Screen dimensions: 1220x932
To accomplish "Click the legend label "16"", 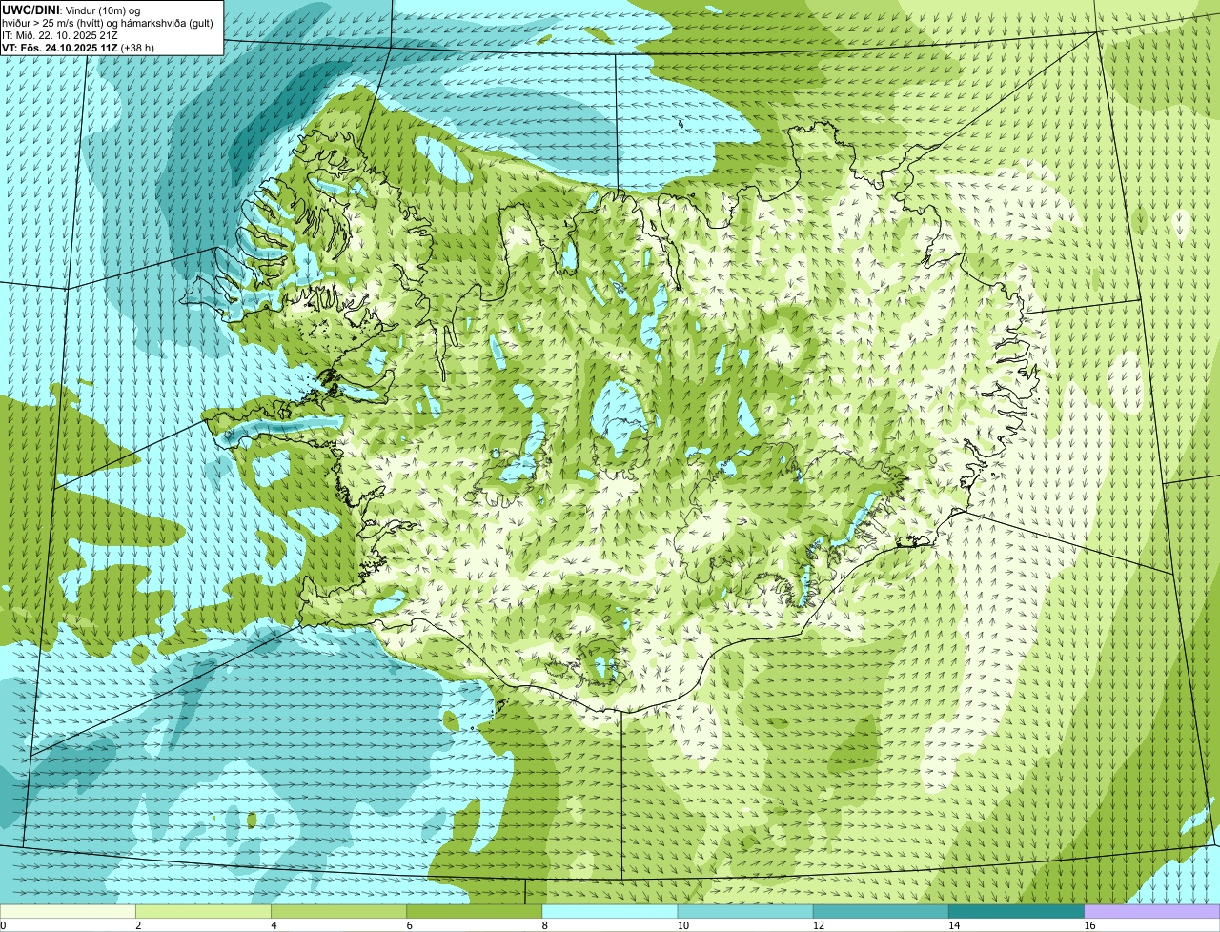I will tap(1090, 925).
